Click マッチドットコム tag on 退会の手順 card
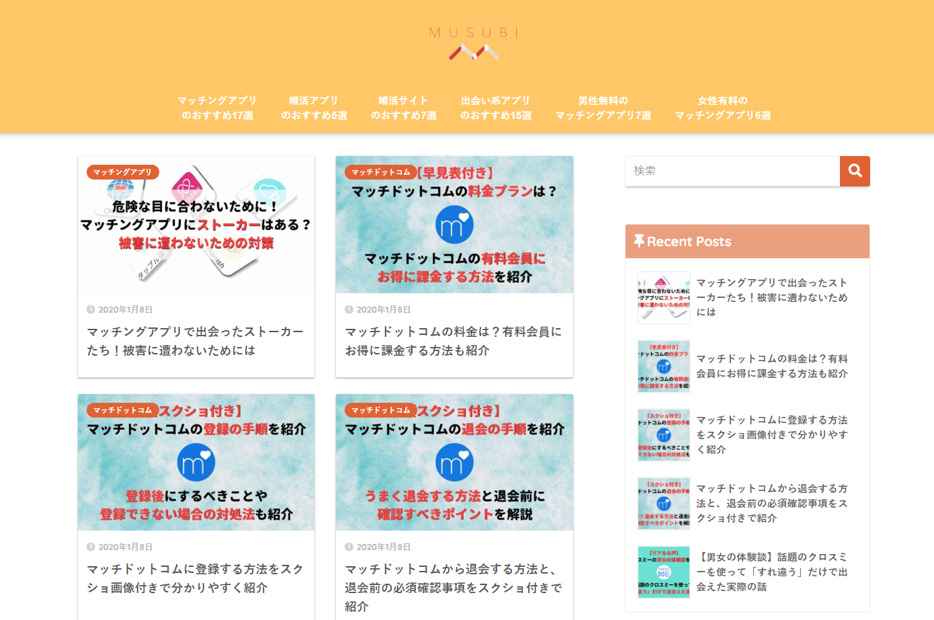934x620 pixels. coord(381,410)
